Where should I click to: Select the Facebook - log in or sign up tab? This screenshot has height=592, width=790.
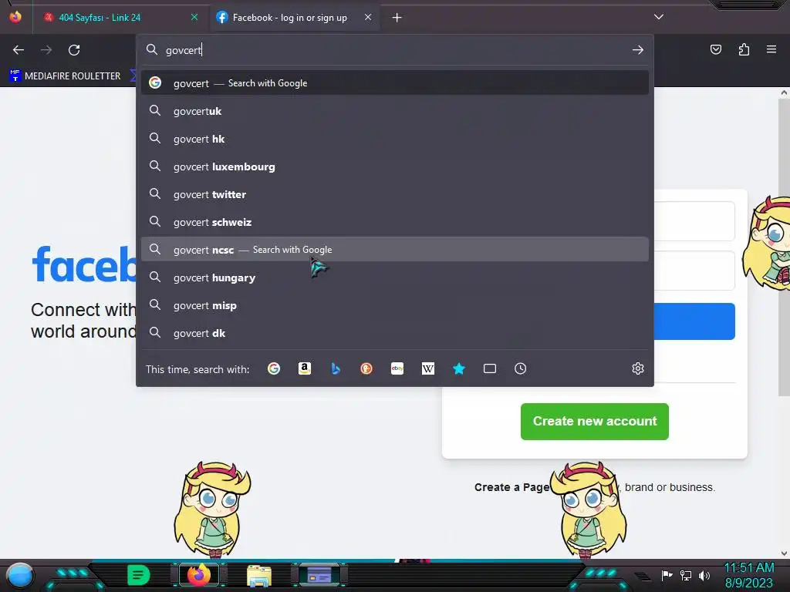(x=295, y=18)
